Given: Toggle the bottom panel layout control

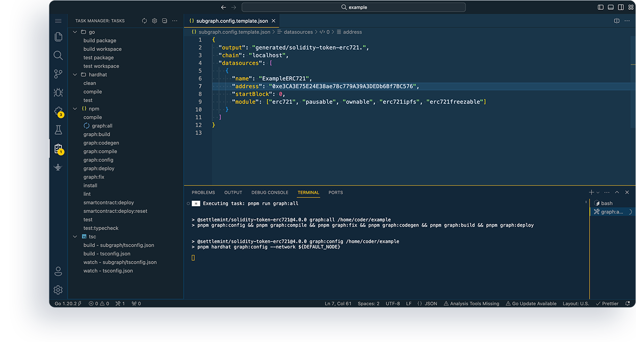Looking at the screenshot, I should click(x=610, y=7).
